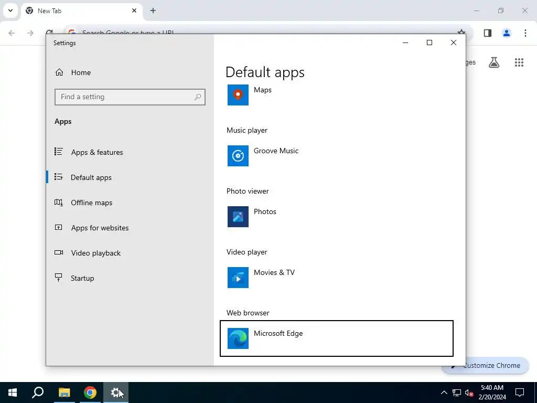The width and height of the screenshot is (537, 403).
Task: Click the Photos app icon
Action: tap(238, 217)
